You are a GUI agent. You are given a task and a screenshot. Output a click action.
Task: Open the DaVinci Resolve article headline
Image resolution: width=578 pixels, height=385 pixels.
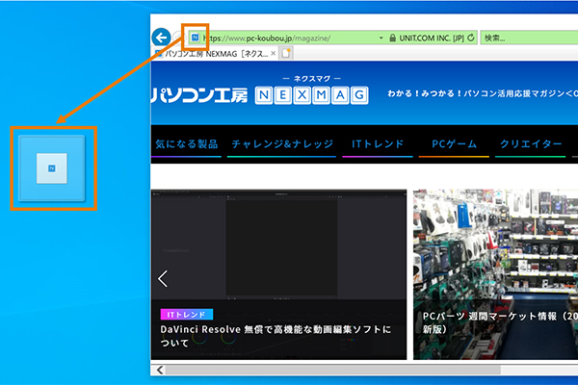click(x=276, y=336)
